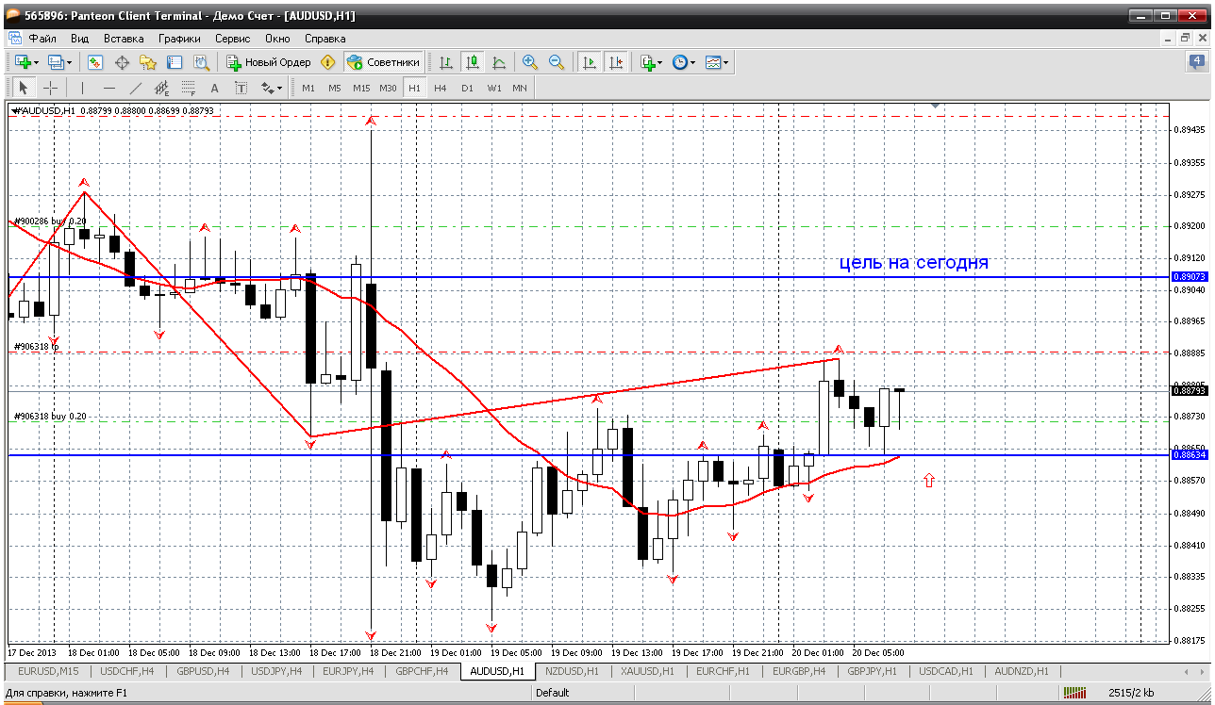Screen dimensions: 1215x705
Task: Switch to the NZDUSD,H1 chart tab
Action: (x=572, y=671)
